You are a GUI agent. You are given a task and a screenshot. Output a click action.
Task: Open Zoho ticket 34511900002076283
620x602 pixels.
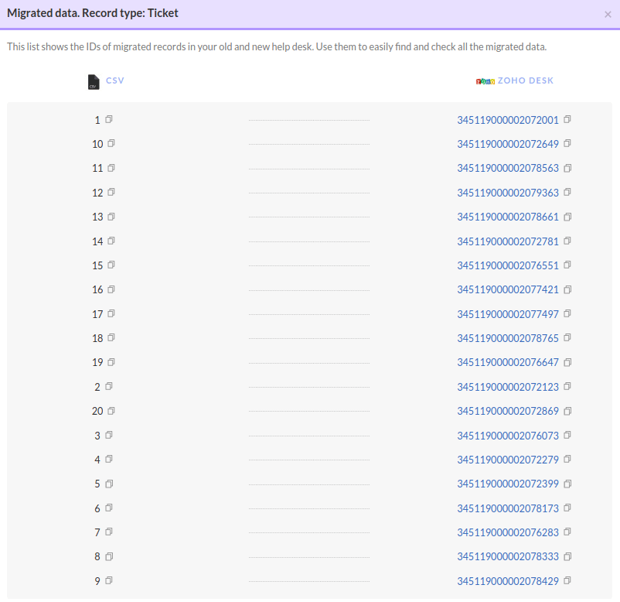coord(508,532)
